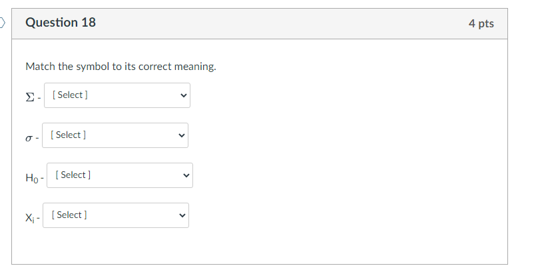Click the chevron arrow on H0 dropdown
554x278 pixels.
coord(186,175)
